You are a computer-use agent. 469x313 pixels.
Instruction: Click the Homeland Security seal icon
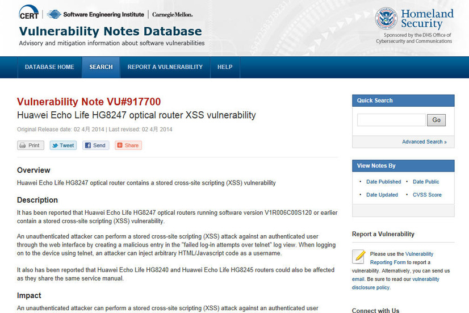(386, 18)
